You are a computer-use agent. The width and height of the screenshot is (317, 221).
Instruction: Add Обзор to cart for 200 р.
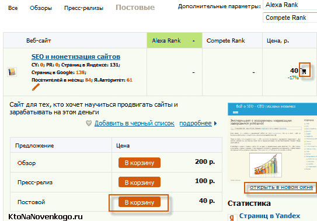click(x=140, y=163)
